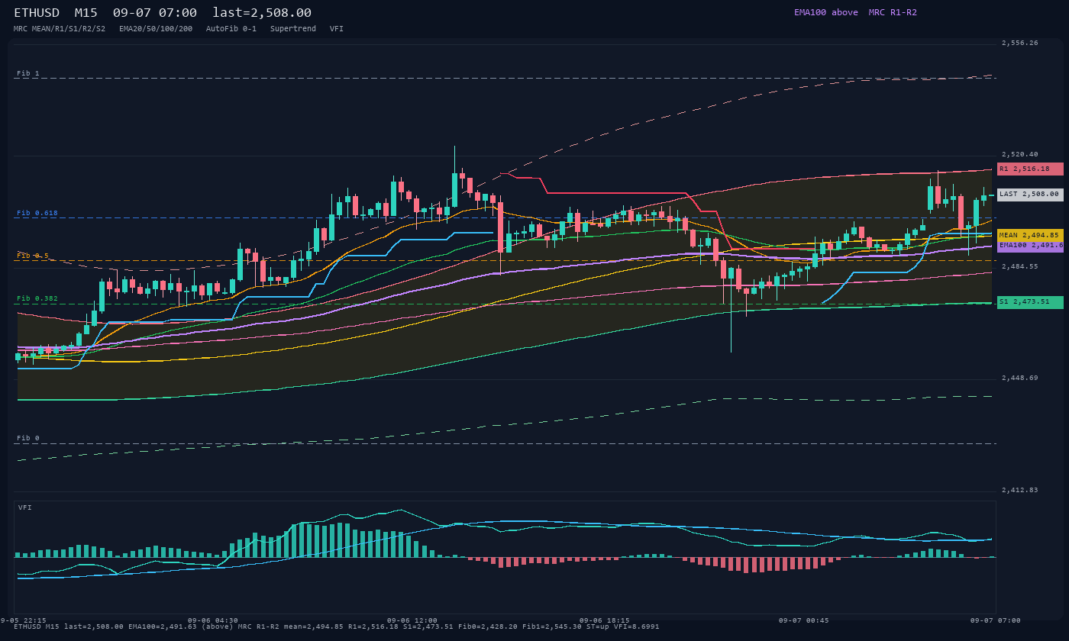This screenshot has width=1069, height=641.
Task: Click the 2,520.40 price axis value
Action: click(1020, 155)
